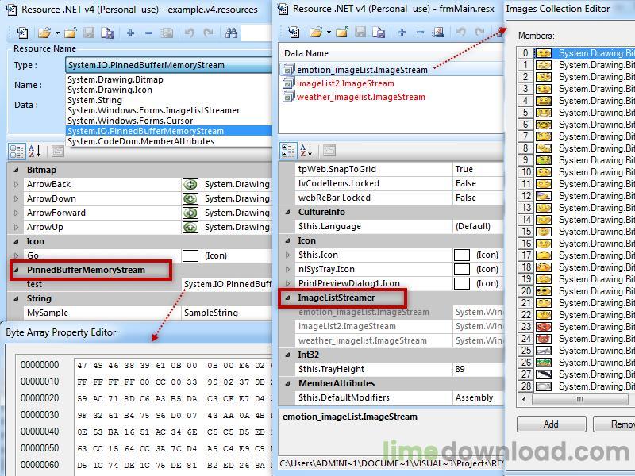Click the Categorized view icon in frmMain.resx property grid
Viewport: 635px width, 476px height.
(x=289, y=151)
